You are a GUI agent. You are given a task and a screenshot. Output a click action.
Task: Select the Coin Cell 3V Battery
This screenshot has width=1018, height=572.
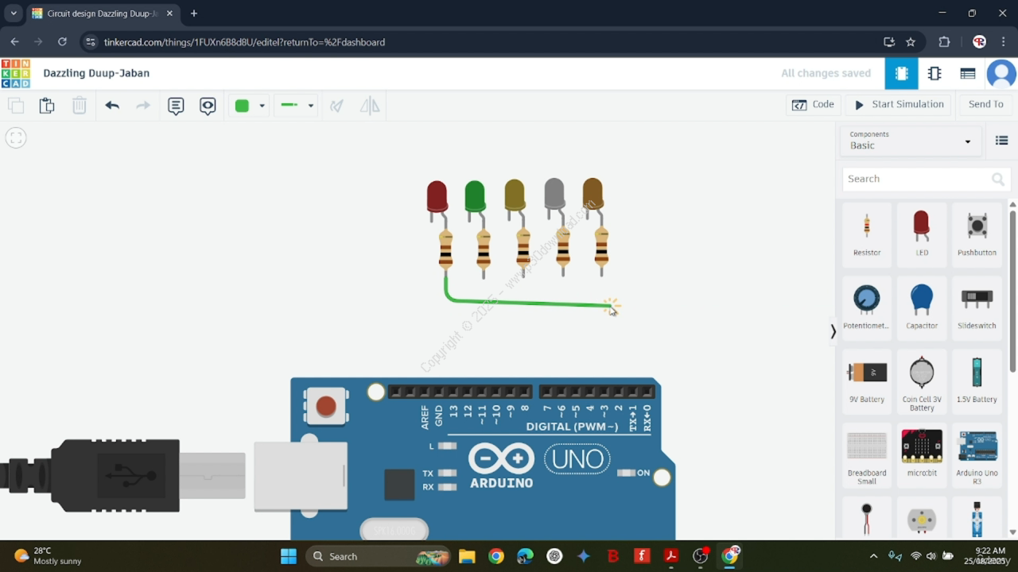[x=922, y=382]
